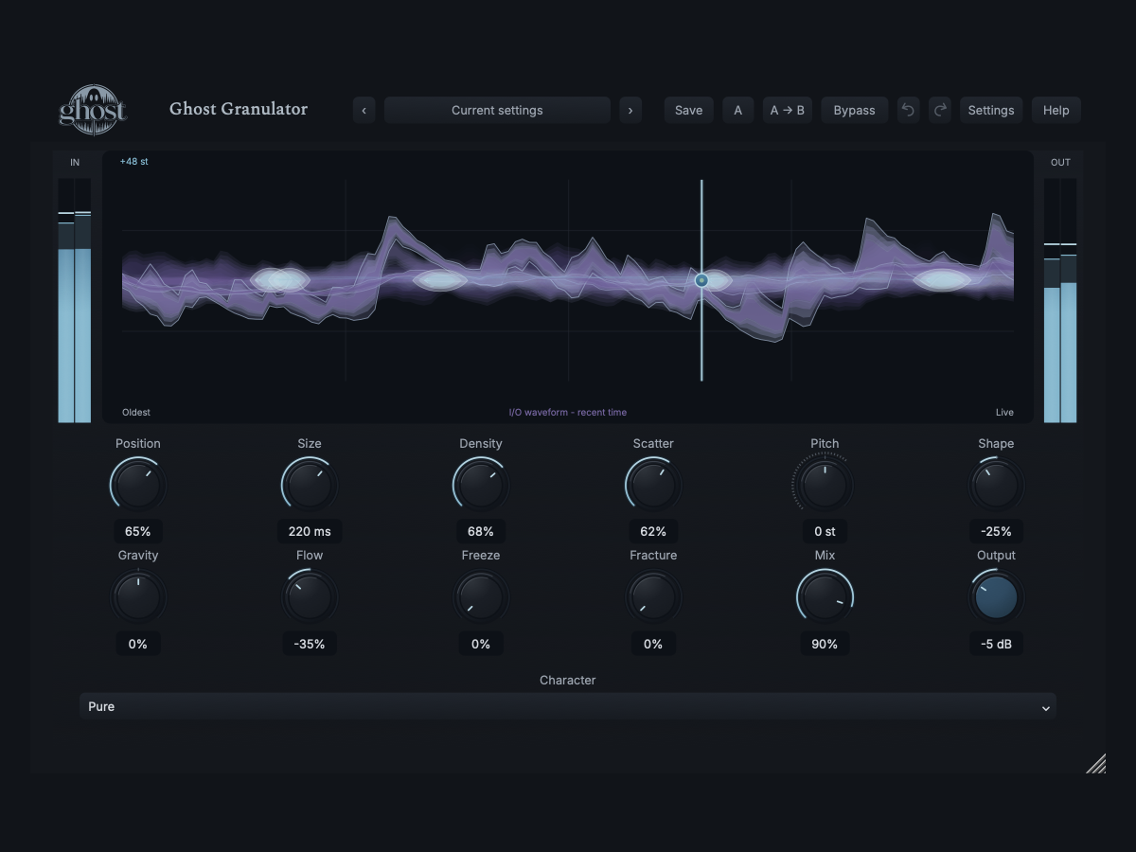Open the Help panel
Image resolution: width=1136 pixels, height=852 pixels.
[1056, 110]
